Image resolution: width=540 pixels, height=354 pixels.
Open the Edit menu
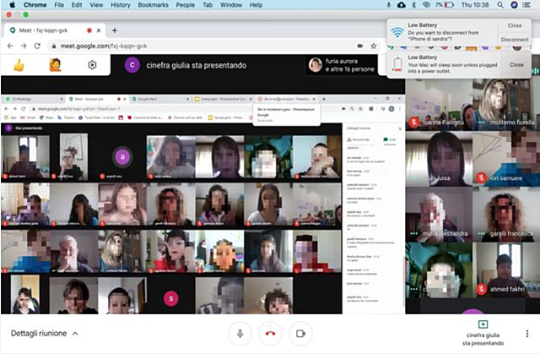click(x=77, y=5)
